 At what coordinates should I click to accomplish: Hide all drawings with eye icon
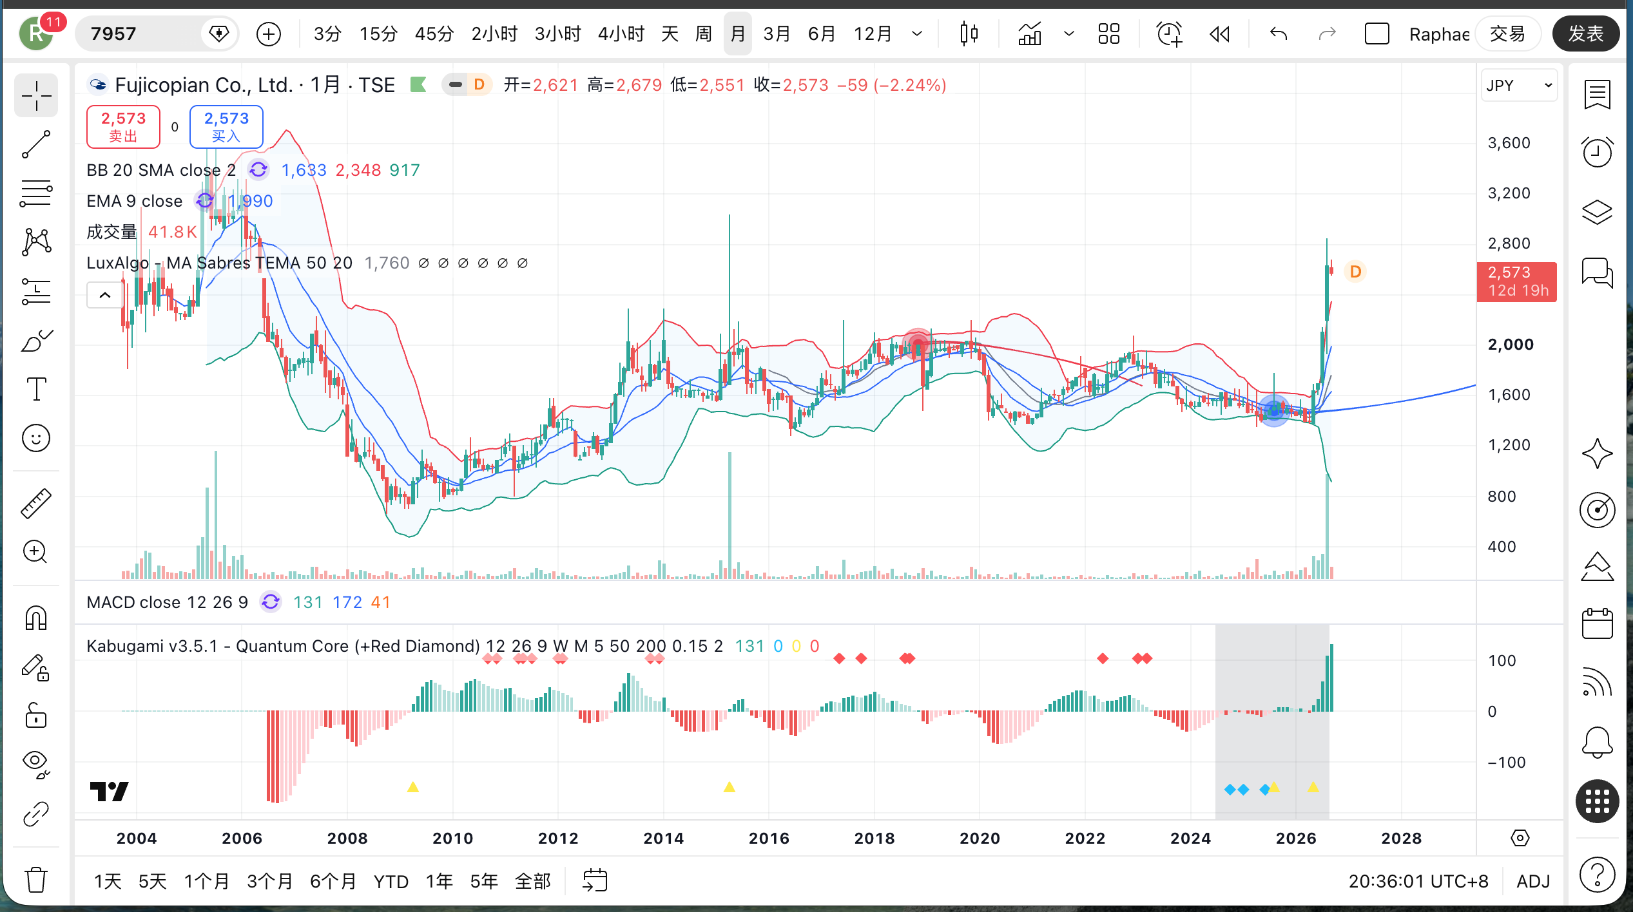(x=36, y=765)
